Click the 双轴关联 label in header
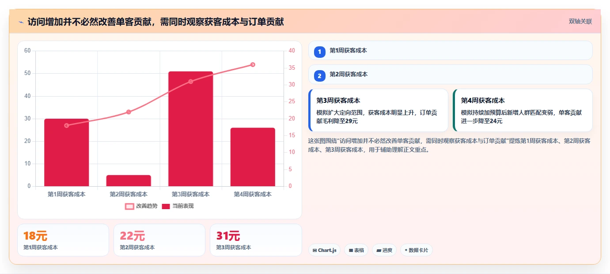The image size is (610, 274). (580, 22)
